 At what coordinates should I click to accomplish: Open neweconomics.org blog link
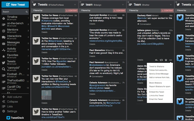pyautogui.click(x=107, y=41)
